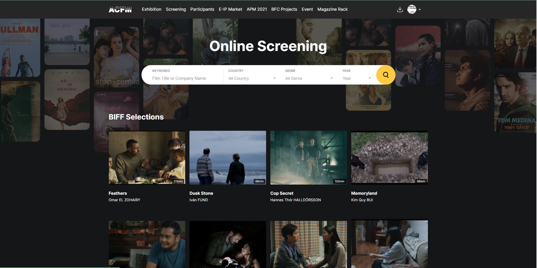Viewport: 537px width, 268px height.
Task: Open thumbnail of smiling man in blue shirt
Action: coord(147,244)
